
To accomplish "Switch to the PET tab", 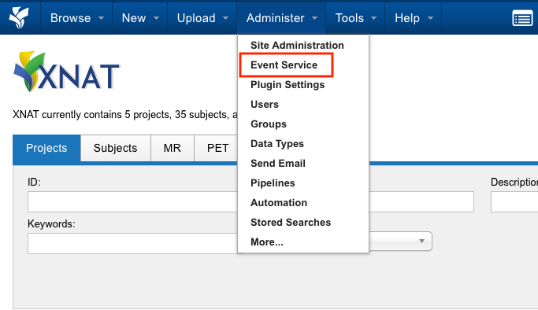I will [217, 148].
